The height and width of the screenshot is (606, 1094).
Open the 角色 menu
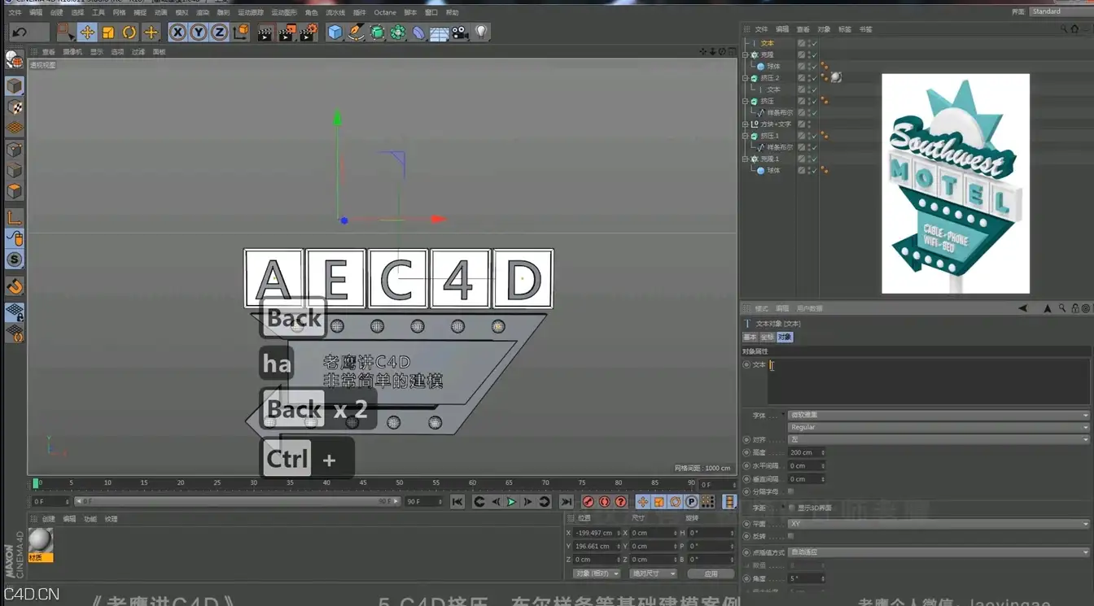click(312, 13)
